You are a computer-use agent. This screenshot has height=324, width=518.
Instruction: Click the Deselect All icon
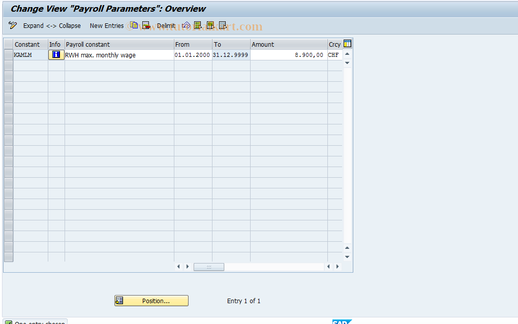(x=223, y=25)
